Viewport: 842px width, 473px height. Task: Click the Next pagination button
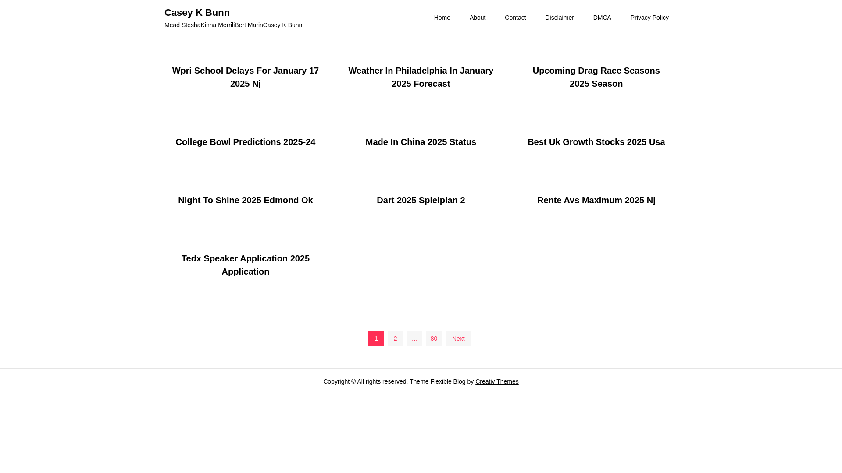[x=458, y=339]
